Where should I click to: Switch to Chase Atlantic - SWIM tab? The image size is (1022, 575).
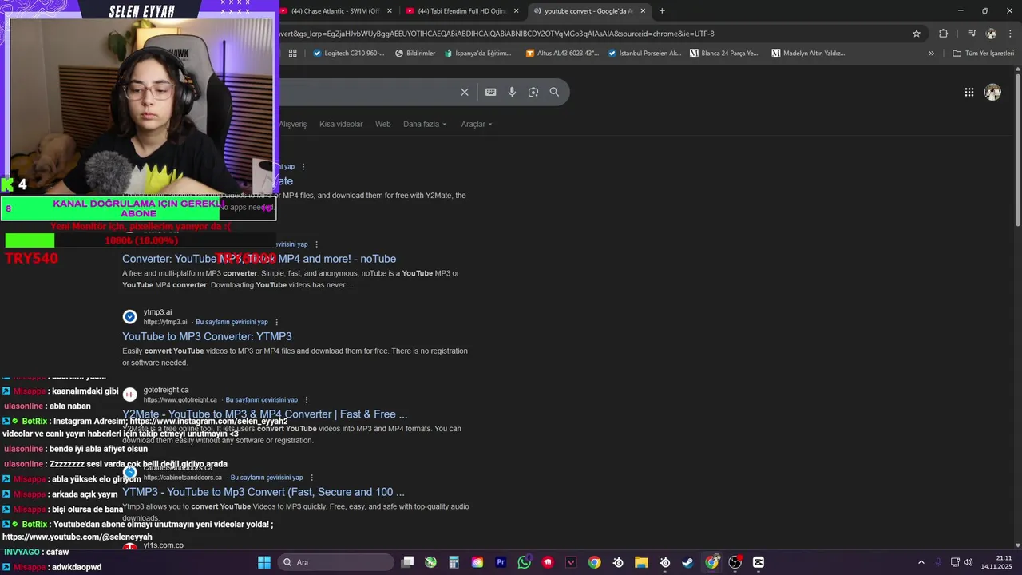[x=335, y=11]
